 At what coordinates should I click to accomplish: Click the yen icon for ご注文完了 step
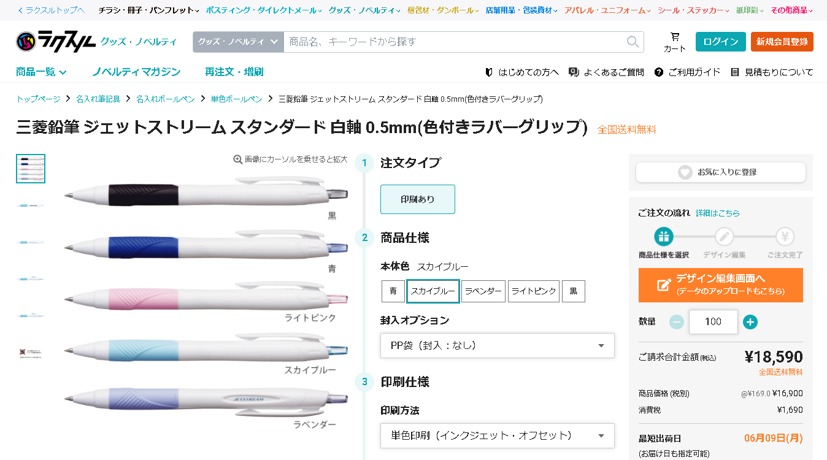[x=785, y=236]
